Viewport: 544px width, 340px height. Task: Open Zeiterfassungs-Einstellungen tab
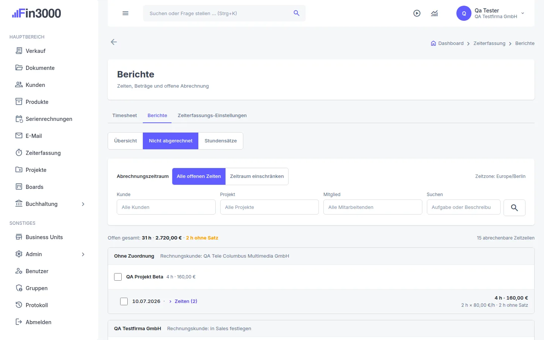(212, 115)
